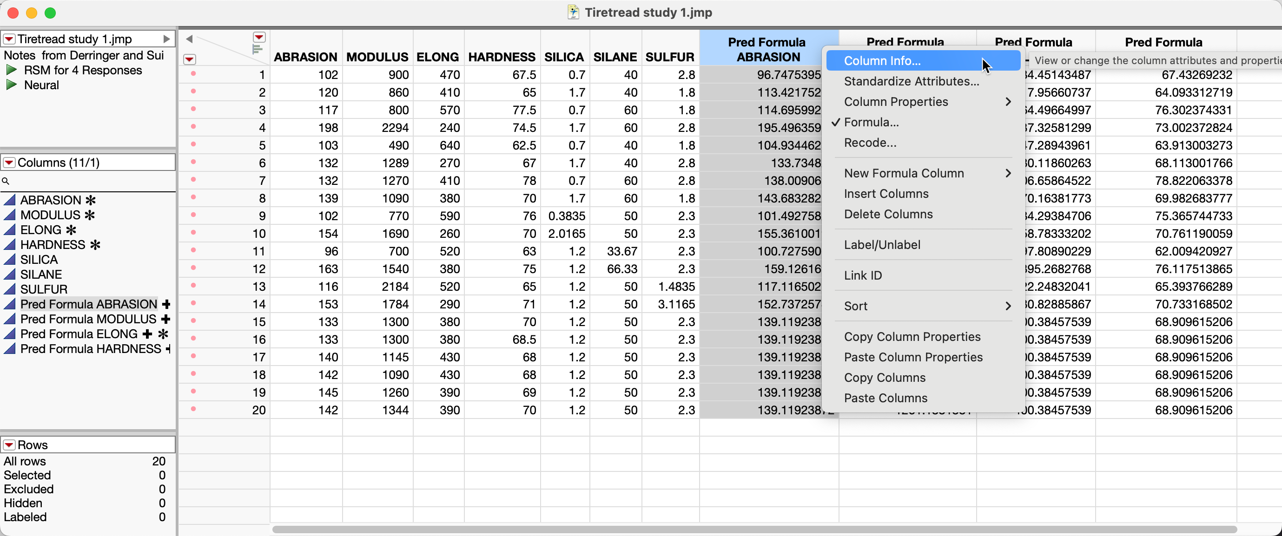Click the row state marker for row 10
Image resolution: width=1282 pixels, height=536 pixels.
tap(193, 233)
